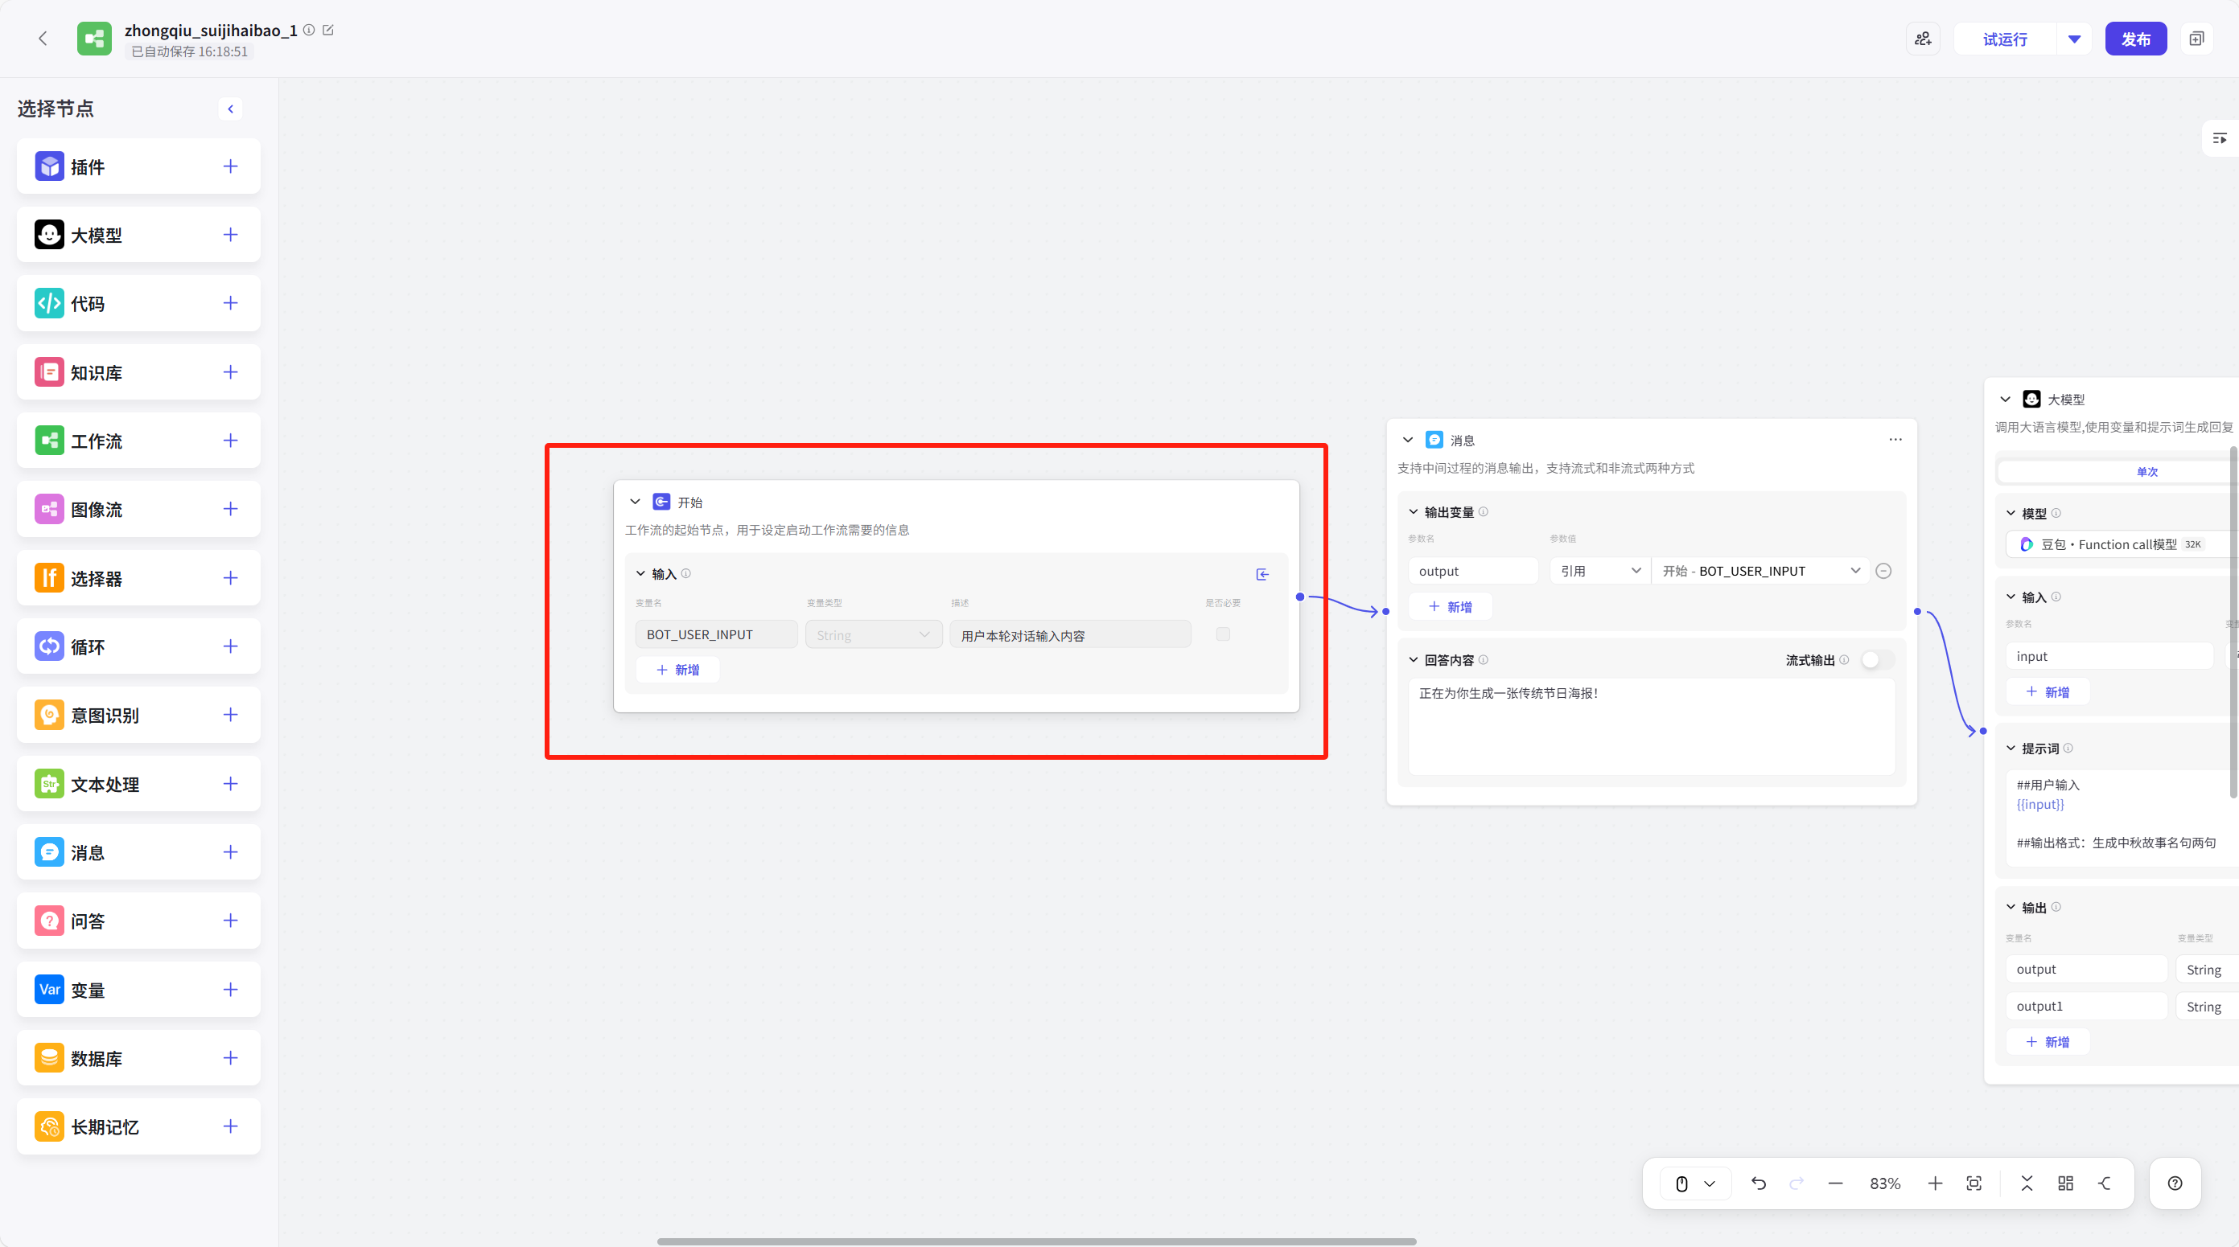Click the duplicate/copy icon beside 发布

click(x=2196, y=39)
